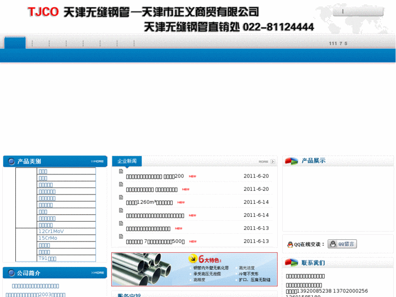396x297 pixels.
Task: Open news item ending with 200
Action: pyautogui.click(x=155, y=176)
